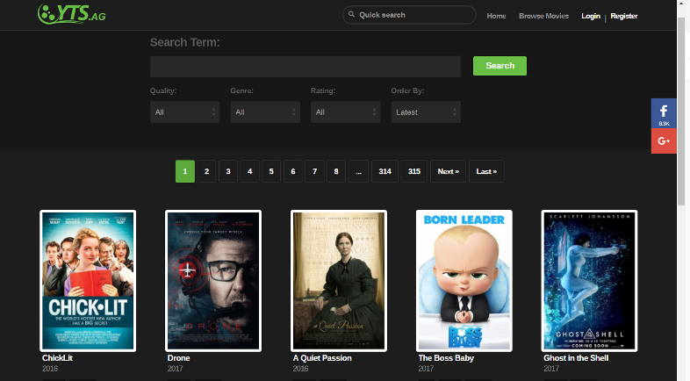The height and width of the screenshot is (381, 690).
Task: Open the Ghost in the Shell poster
Action: (590, 281)
